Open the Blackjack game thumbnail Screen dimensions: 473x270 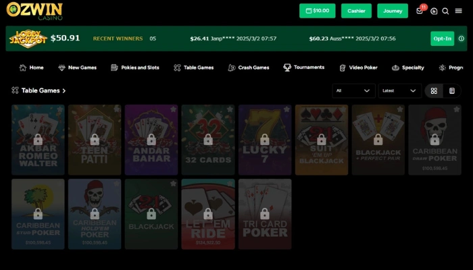151,214
